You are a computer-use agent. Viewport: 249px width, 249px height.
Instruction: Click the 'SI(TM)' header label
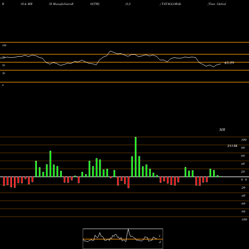[95, 4]
